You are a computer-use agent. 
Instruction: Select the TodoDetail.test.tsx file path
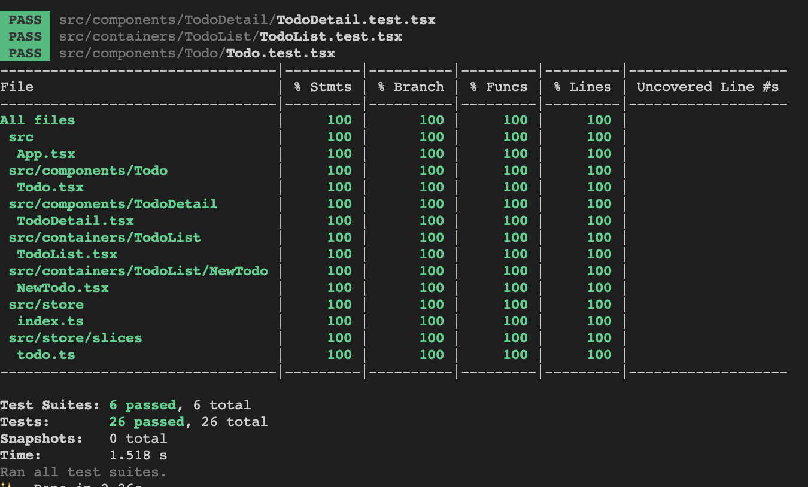click(x=247, y=20)
